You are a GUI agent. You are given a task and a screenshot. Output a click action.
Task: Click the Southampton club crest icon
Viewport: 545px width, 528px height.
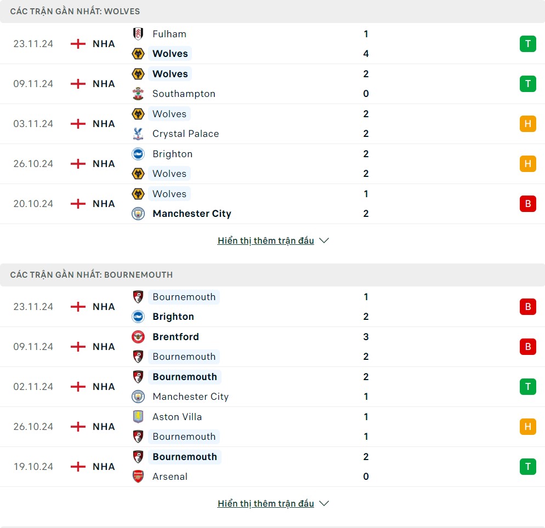click(138, 94)
